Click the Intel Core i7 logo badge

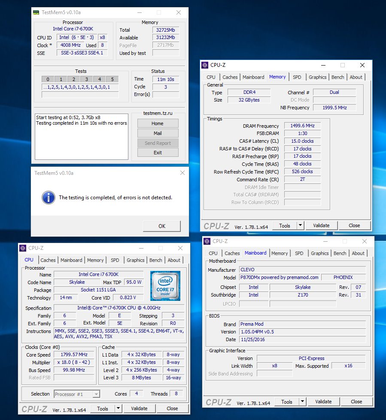point(165,286)
